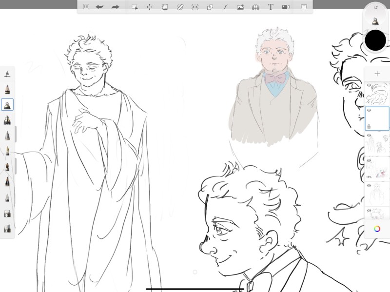Open the Perspective Guides grid tool

[x=255, y=7]
